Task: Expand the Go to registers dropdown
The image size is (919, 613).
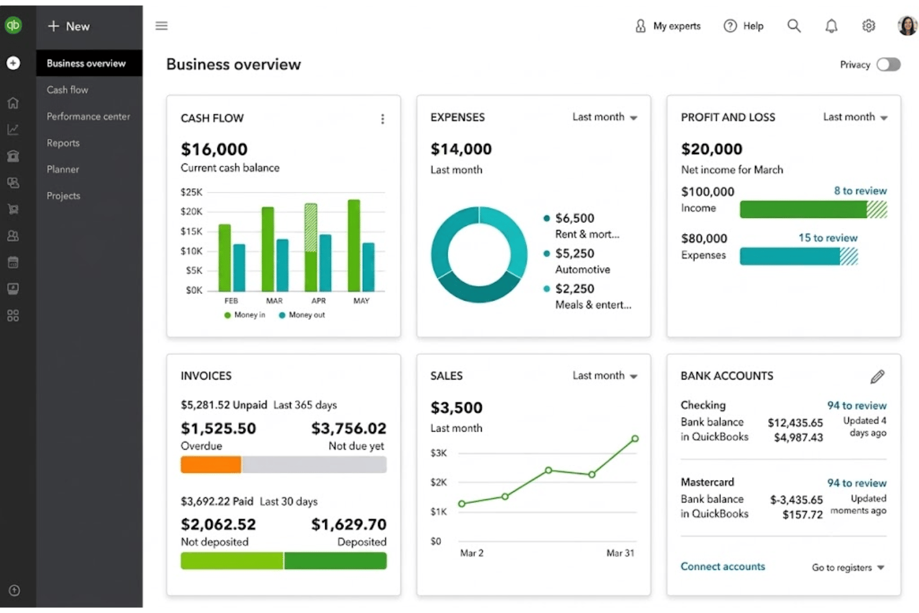Action: click(x=848, y=568)
